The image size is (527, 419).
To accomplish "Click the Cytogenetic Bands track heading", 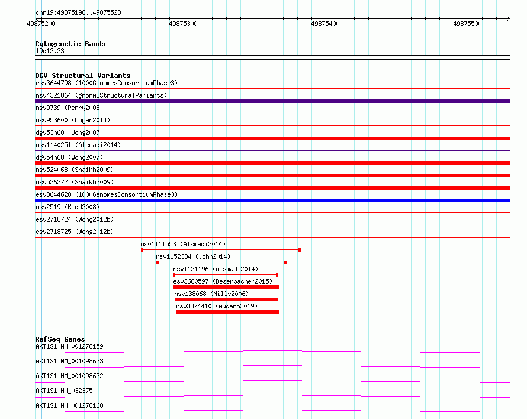I will tap(70, 44).
